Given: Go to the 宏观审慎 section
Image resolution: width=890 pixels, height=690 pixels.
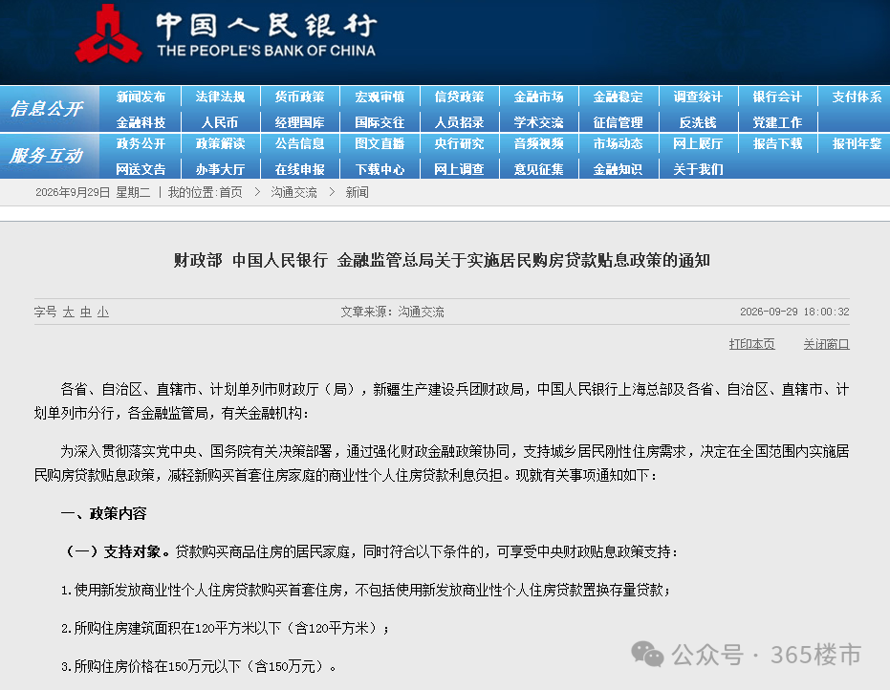Looking at the screenshot, I should tap(380, 97).
